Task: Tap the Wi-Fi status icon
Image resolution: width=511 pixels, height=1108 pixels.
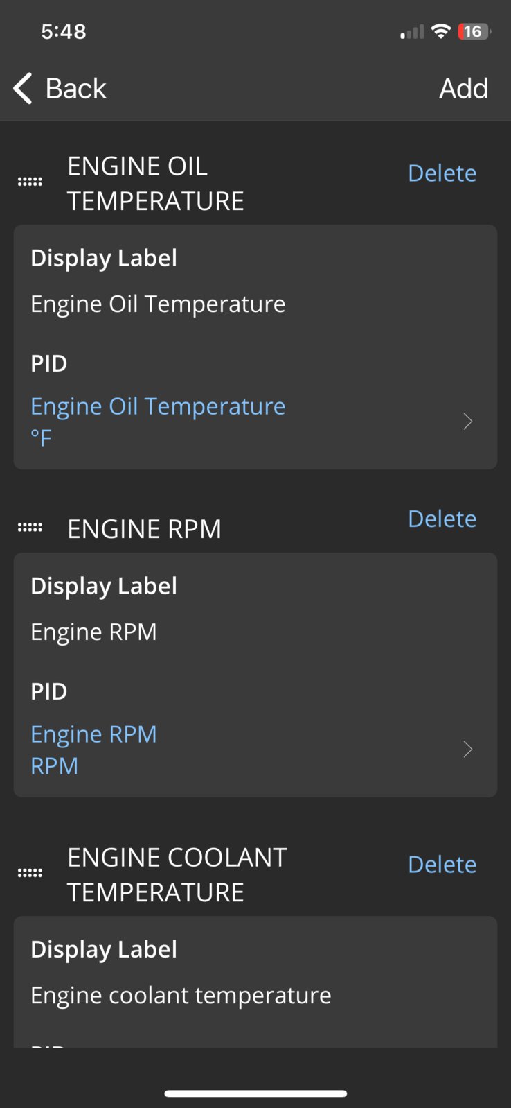Action: click(440, 31)
